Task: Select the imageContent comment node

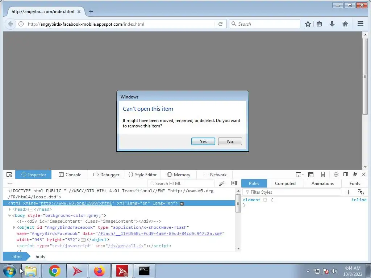Action: (x=89, y=221)
